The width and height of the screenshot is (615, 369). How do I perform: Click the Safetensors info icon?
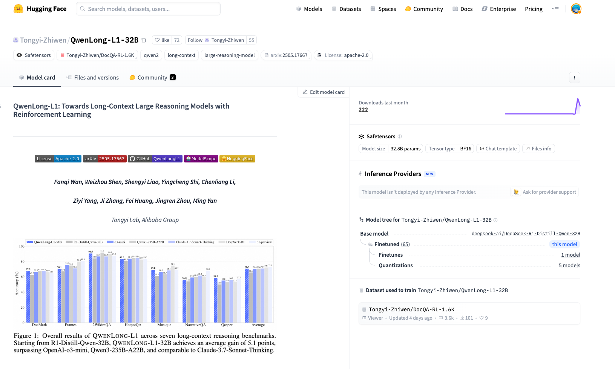(x=400, y=136)
